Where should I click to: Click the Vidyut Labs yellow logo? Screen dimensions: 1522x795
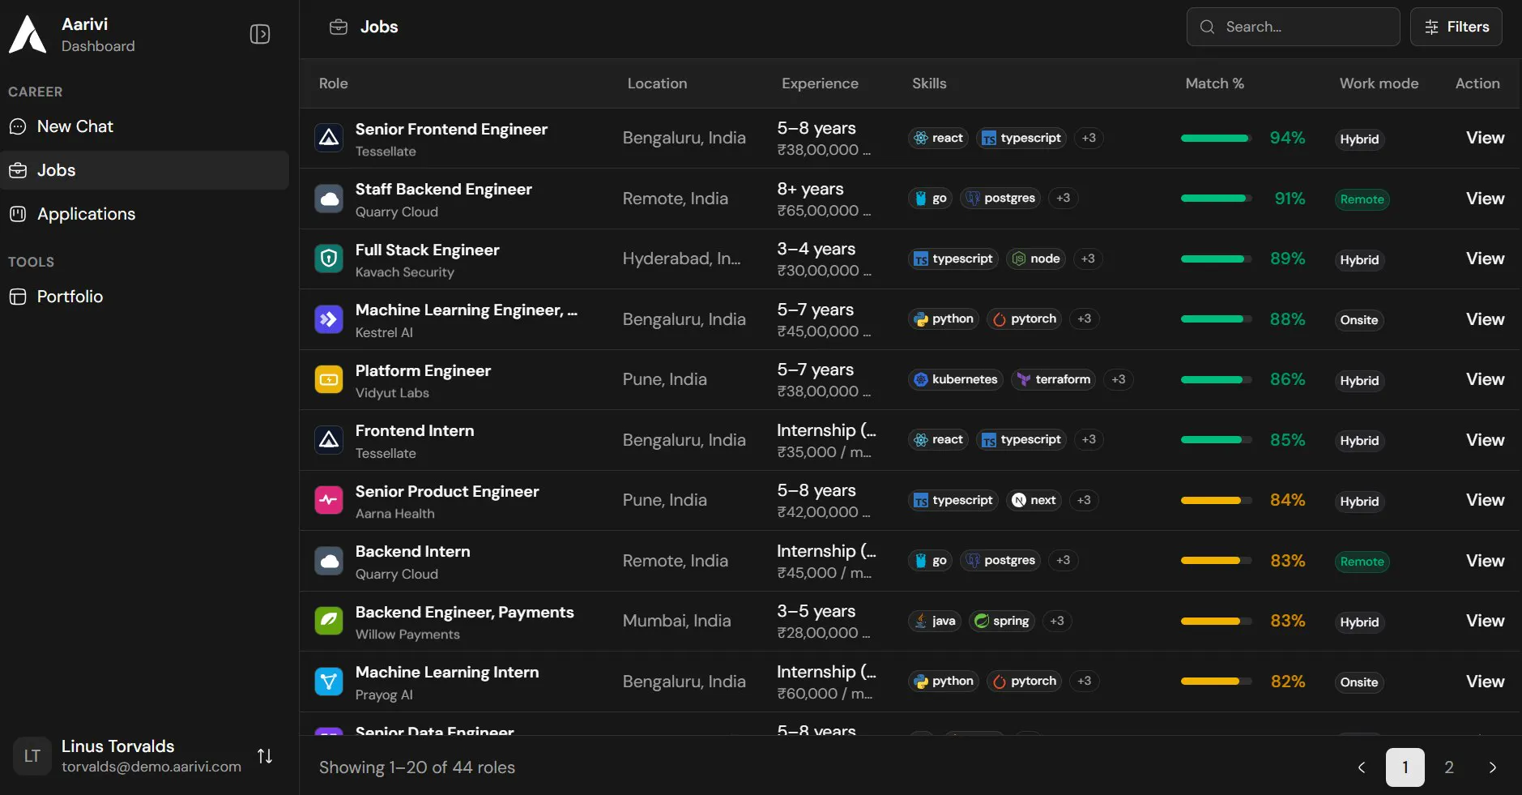pos(328,379)
